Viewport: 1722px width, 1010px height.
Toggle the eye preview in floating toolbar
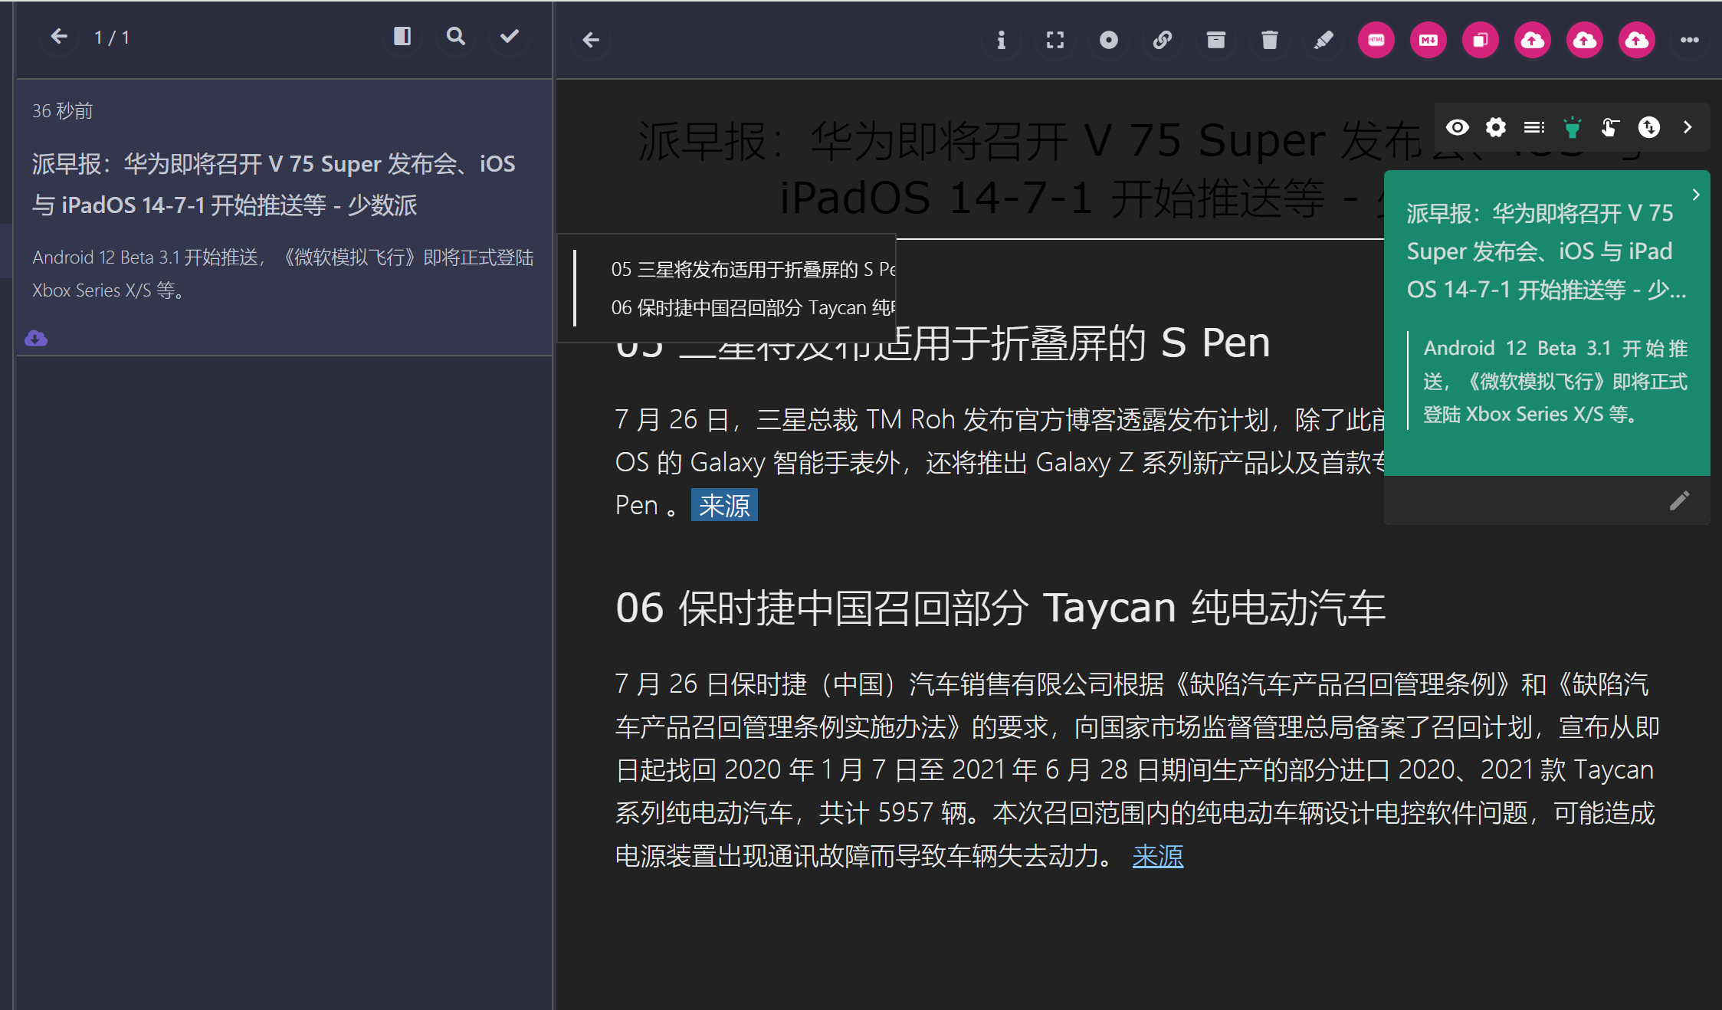pyautogui.click(x=1458, y=127)
